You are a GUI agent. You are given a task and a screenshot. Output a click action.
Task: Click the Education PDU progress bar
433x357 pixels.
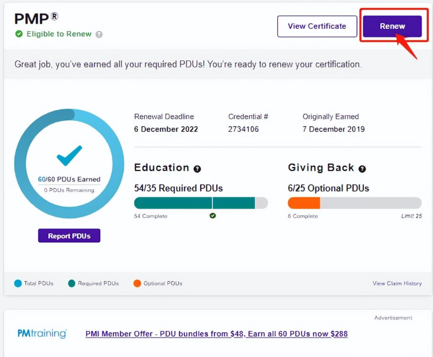[x=201, y=203]
